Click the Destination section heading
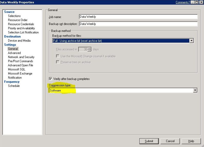The width and height of the screenshot is (204, 147). tap(12, 36)
